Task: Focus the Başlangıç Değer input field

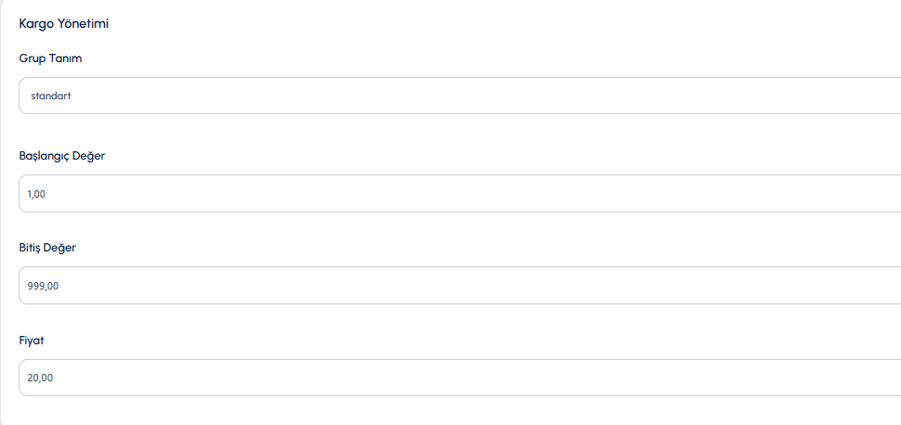Action: pos(460,194)
